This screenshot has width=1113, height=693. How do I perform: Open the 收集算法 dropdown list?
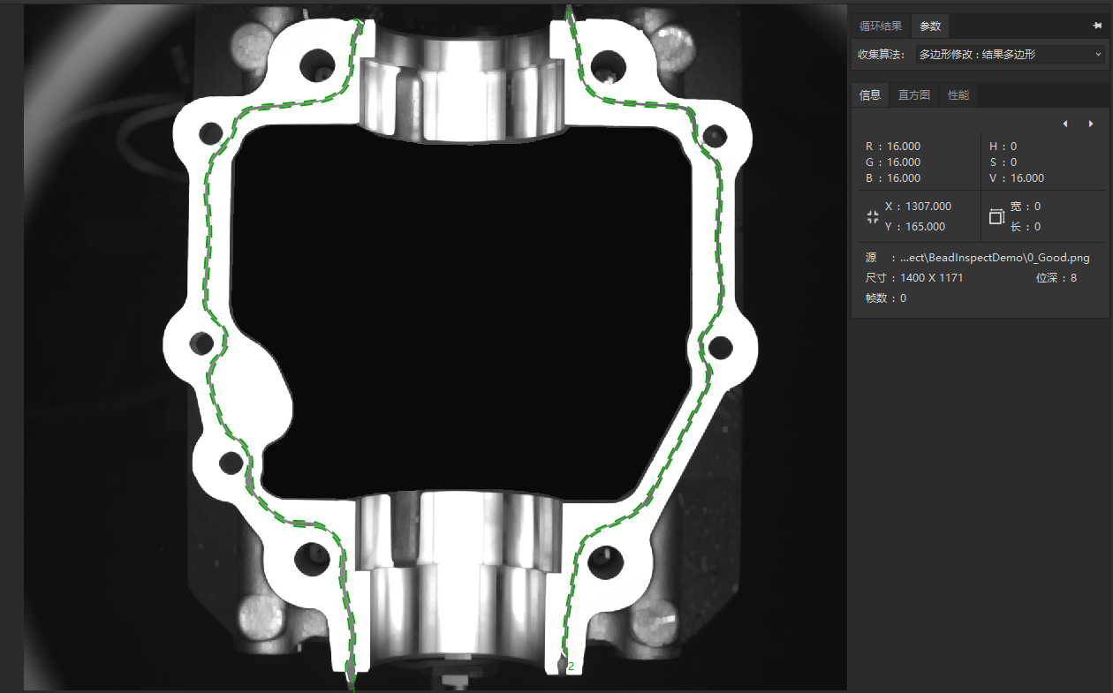tap(1009, 55)
